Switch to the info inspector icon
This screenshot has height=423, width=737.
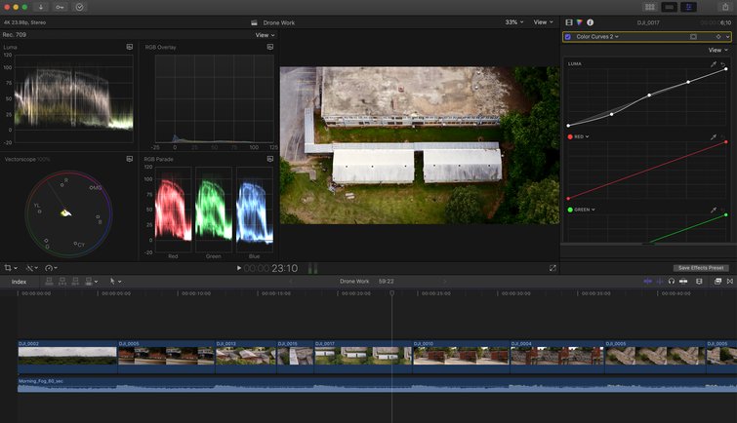click(591, 21)
